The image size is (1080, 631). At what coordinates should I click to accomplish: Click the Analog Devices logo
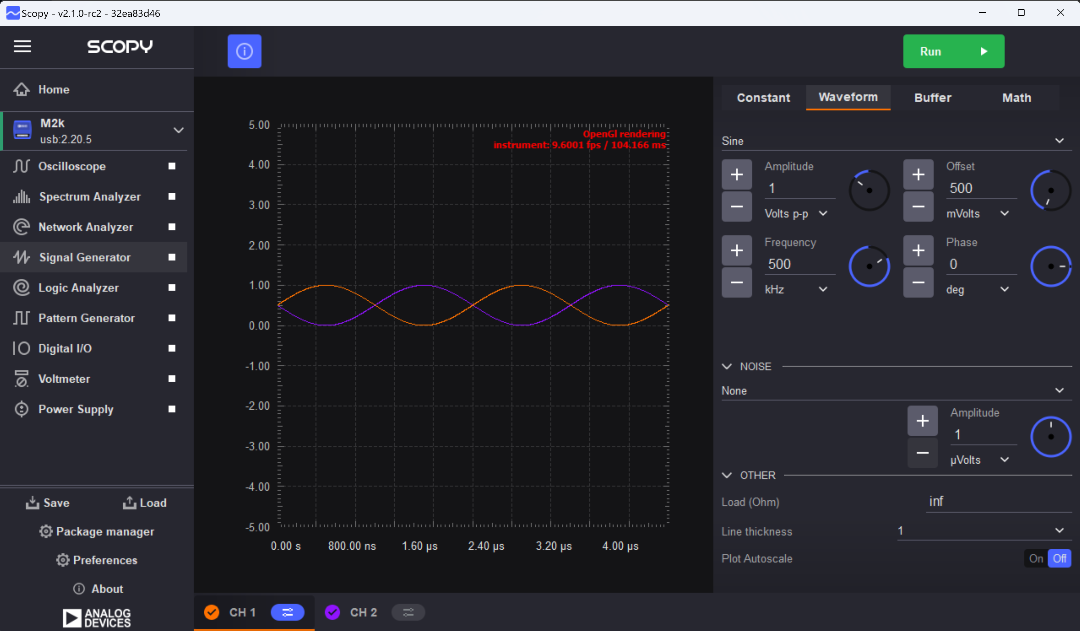tap(97, 618)
